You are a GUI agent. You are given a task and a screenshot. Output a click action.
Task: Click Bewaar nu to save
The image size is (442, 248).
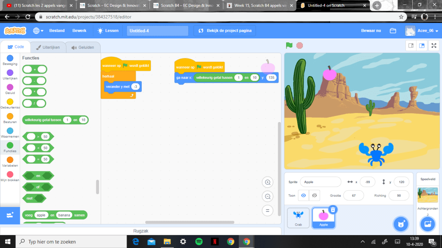point(371,31)
